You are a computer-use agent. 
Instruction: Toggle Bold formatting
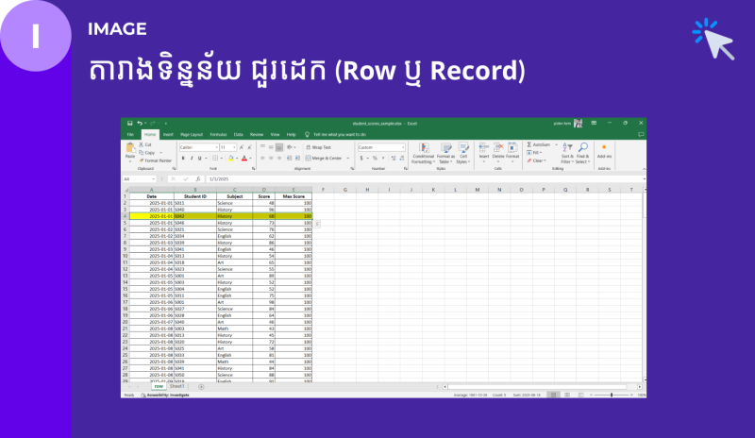pyautogui.click(x=182, y=159)
